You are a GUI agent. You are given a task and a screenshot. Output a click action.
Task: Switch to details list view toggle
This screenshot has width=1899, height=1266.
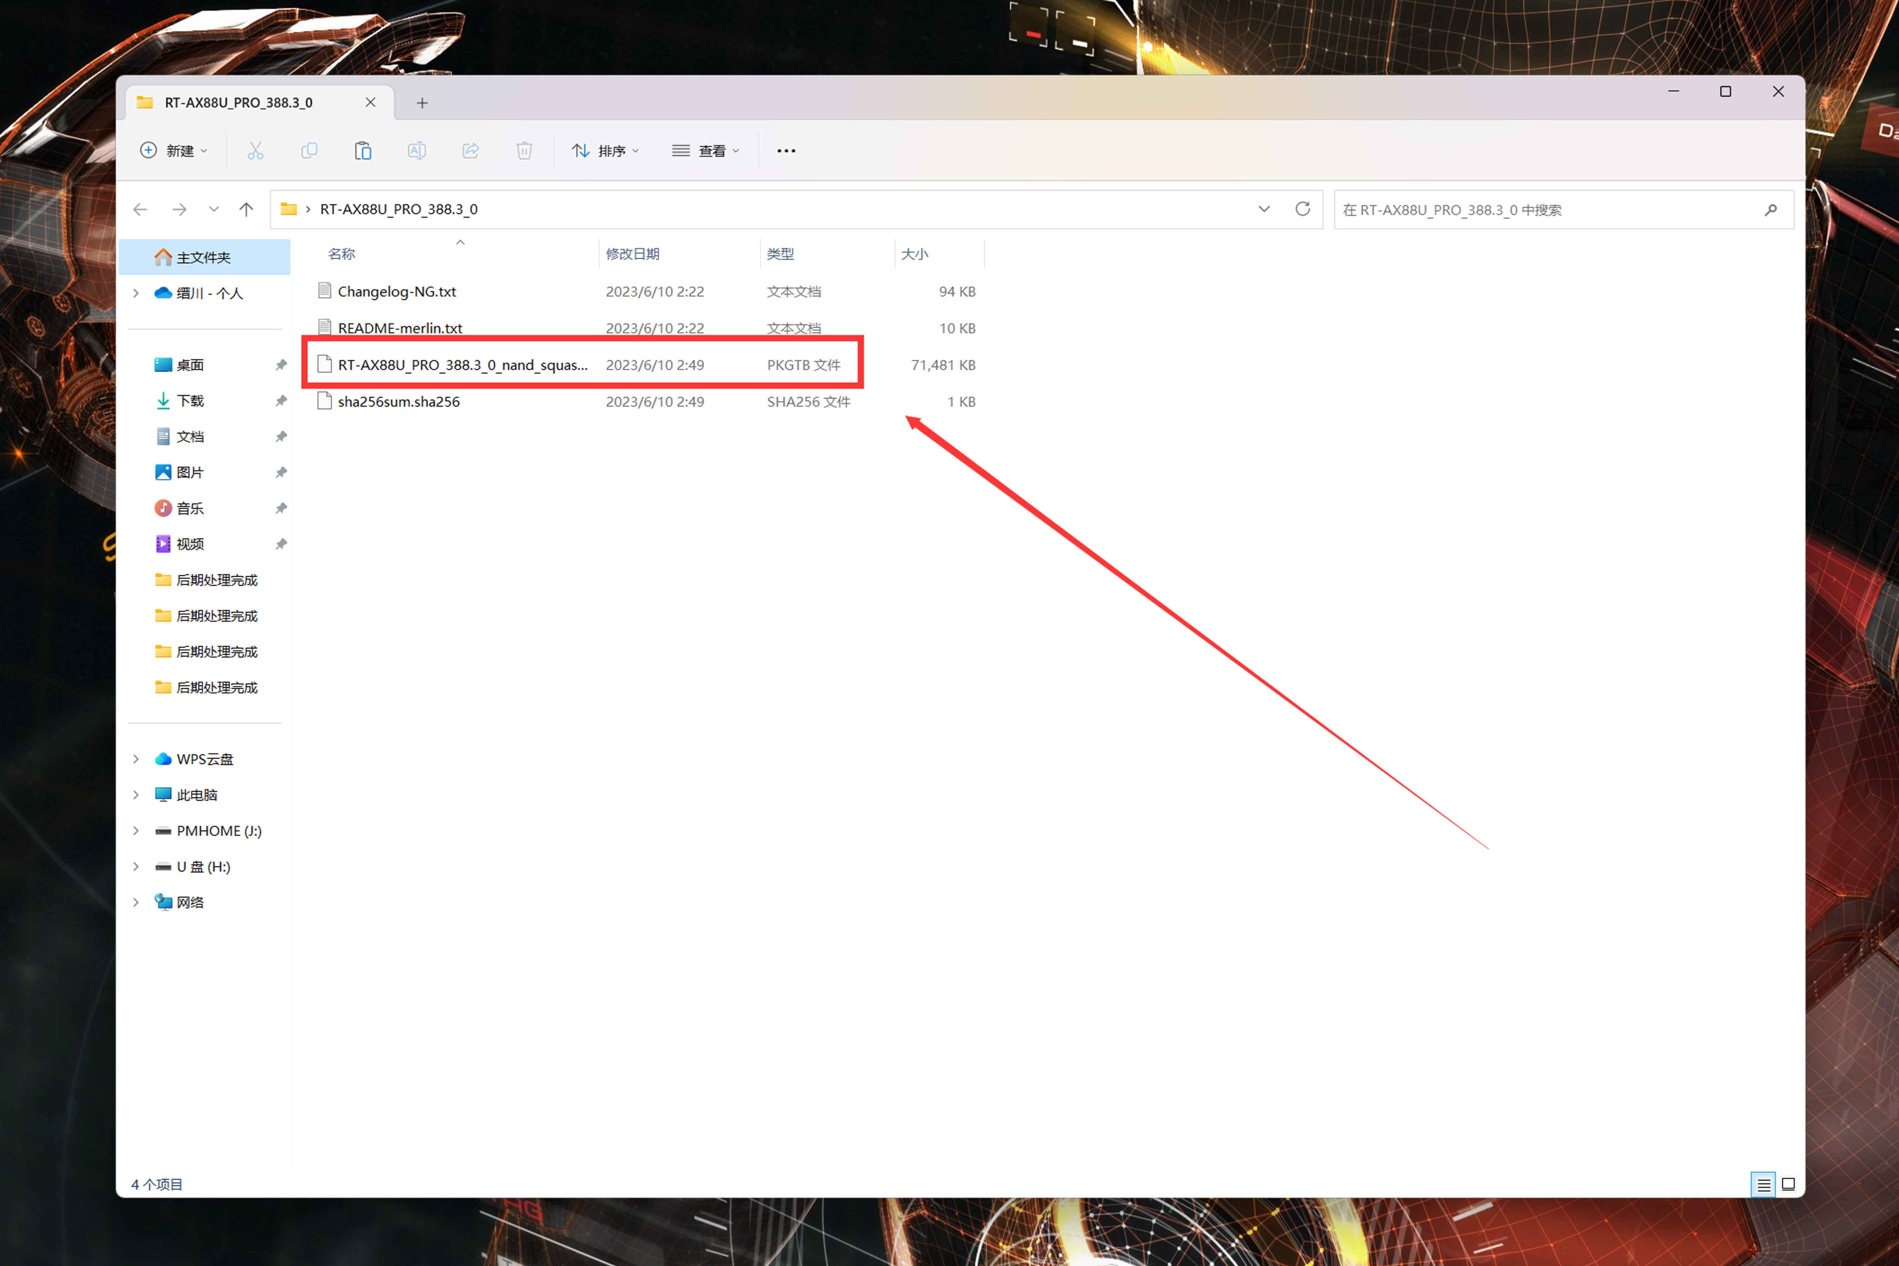pos(1763,1185)
